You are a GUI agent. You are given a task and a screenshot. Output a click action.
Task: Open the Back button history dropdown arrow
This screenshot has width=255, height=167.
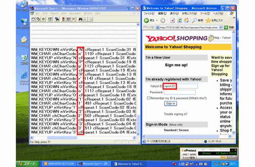point(157,20)
